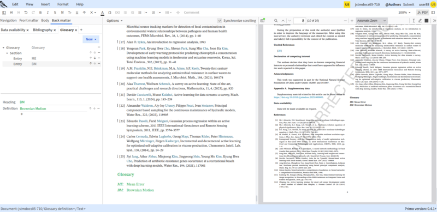The image size is (437, 212).
Task: Move the ME entry down
Action: coord(95,58)
